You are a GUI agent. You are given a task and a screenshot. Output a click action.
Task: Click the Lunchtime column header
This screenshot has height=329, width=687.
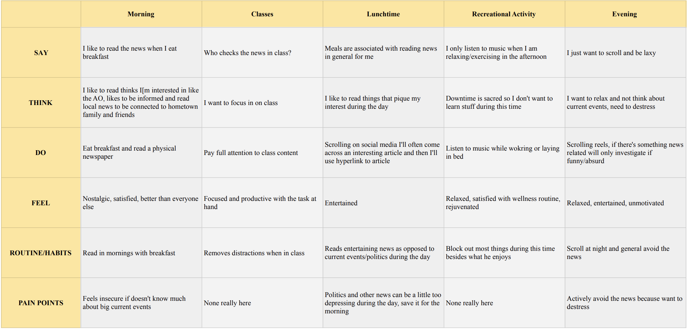click(383, 14)
